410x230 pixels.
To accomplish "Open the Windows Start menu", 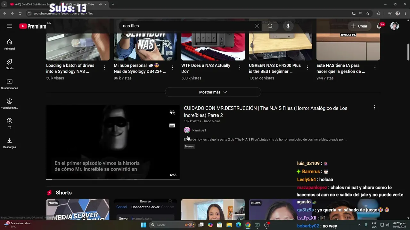I will (x=143, y=225).
